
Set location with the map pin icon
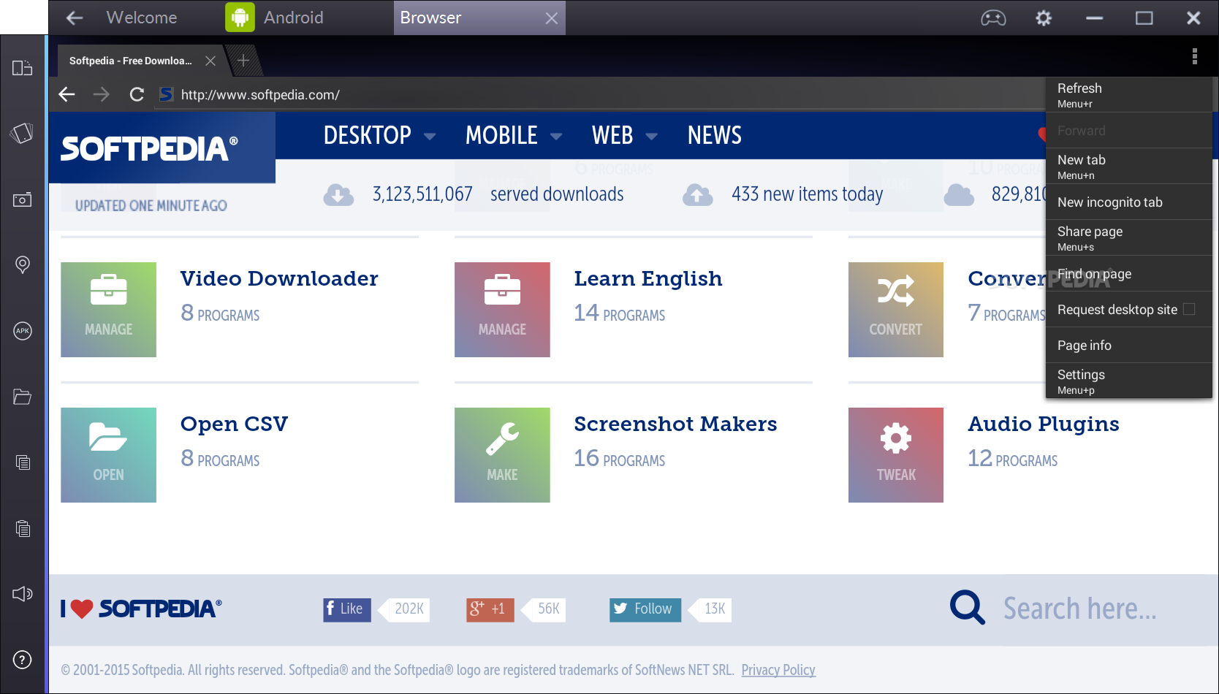[23, 264]
